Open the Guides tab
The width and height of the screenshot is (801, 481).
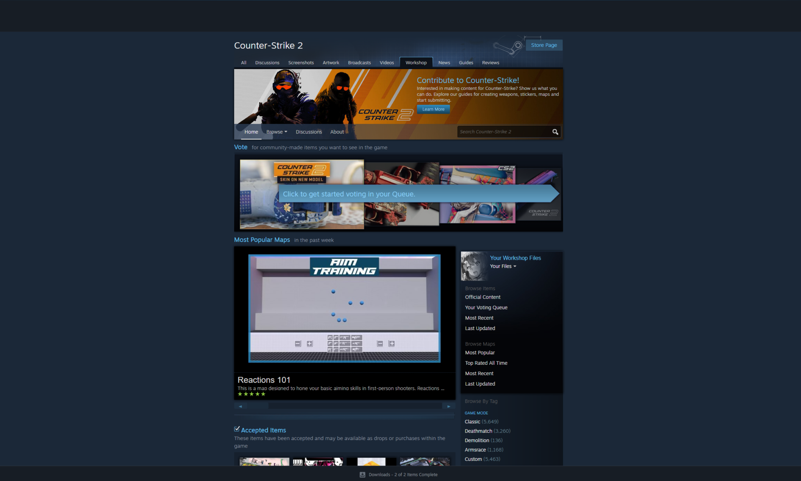(466, 63)
